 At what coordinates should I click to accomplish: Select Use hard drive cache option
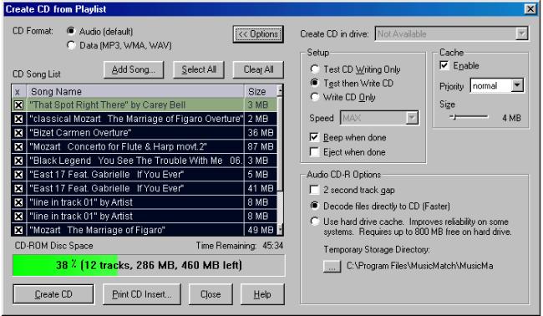pyautogui.click(x=314, y=221)
